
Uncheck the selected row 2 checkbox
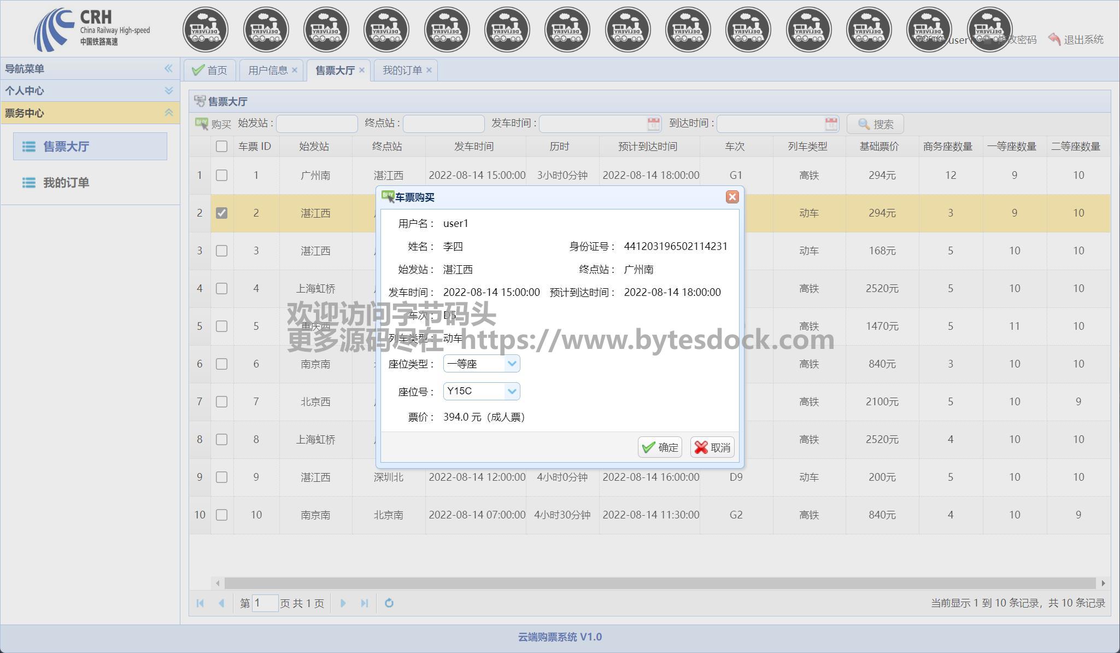click(x=221, y=213)
